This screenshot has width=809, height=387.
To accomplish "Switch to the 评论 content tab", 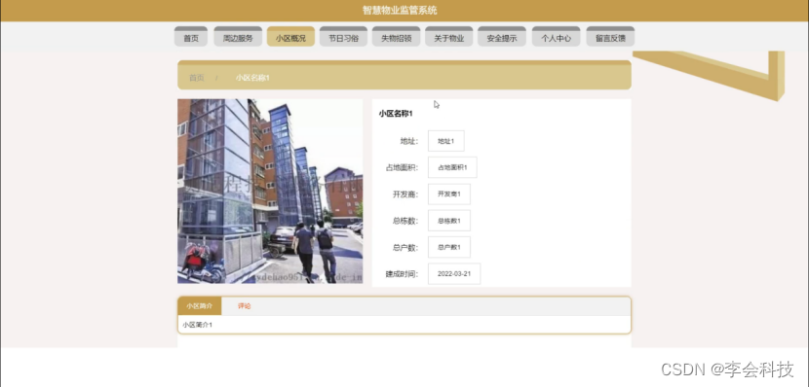I will coord(244,305).
